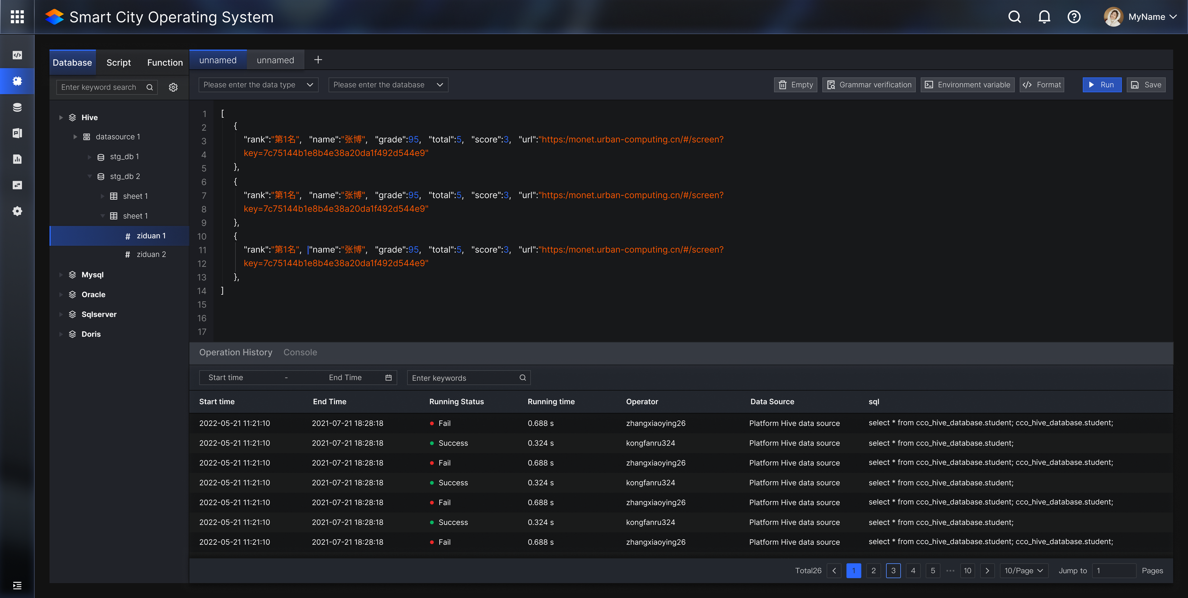Click the sidebar collapse menu icon
Screen dimensions: 1188x598
(x=17, y=586)
